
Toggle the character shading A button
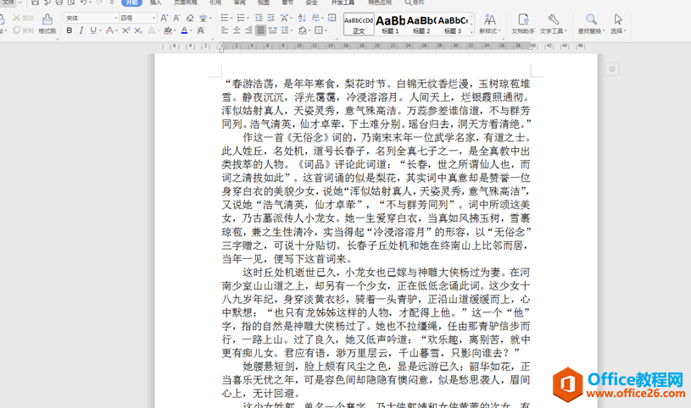(200, 30)
